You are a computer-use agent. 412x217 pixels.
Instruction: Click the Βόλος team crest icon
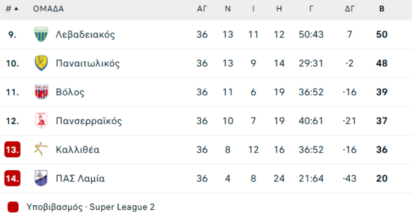click(41, 92)
